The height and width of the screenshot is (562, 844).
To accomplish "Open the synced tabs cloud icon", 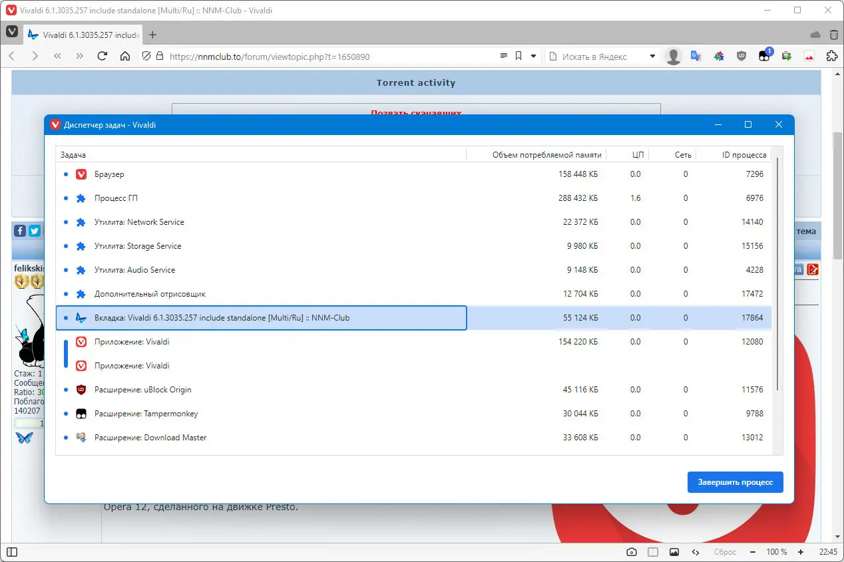I will (815, 35).
